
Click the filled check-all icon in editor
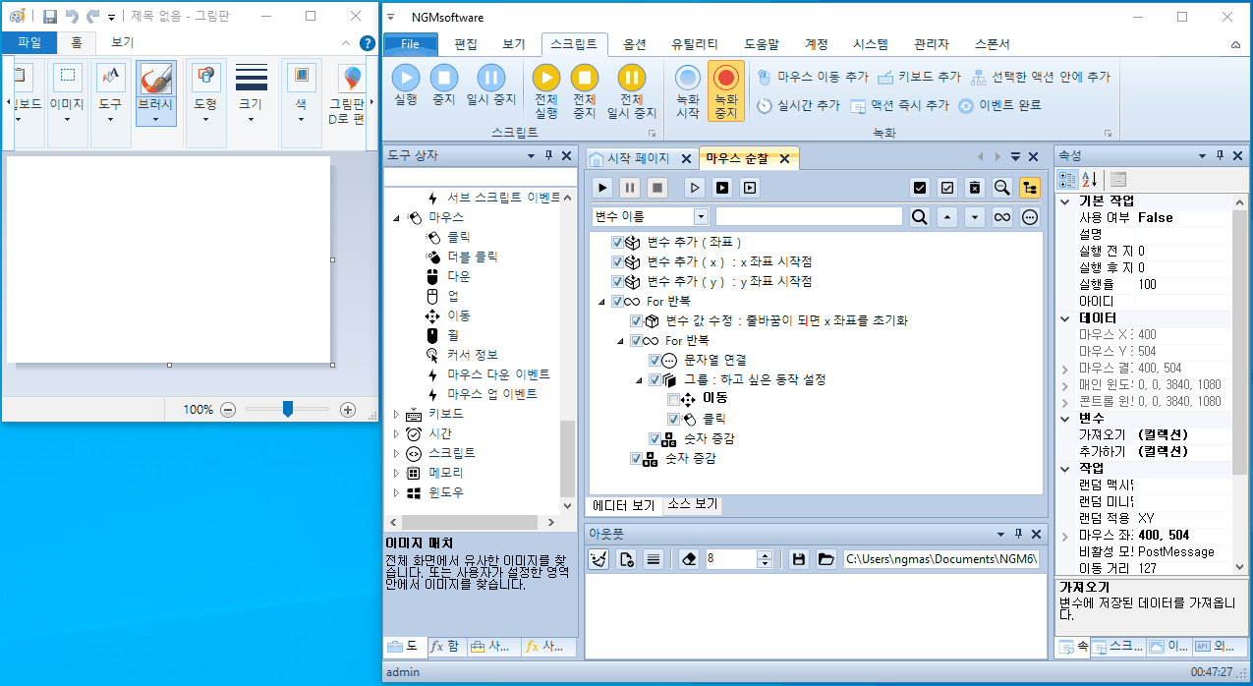tap(920, 187)
